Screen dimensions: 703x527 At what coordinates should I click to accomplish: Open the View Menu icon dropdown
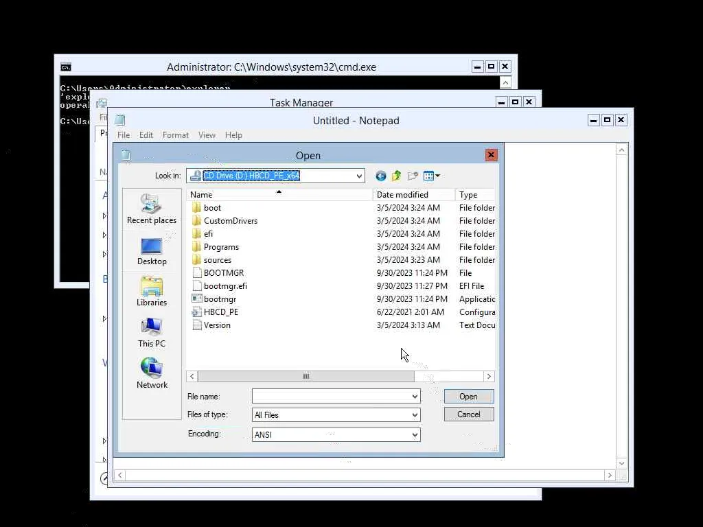pos(431,176)
